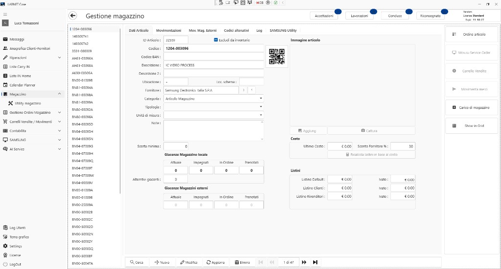Screen dimensions: 501x269
Task: Click Modifica in the bottom toolbar
Action: click(189, 262)
